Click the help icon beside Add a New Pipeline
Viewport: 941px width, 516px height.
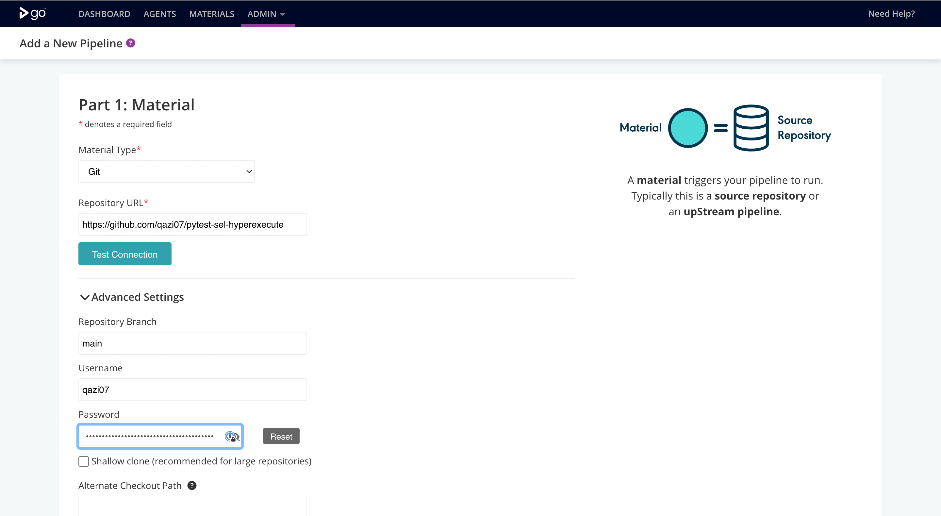[130, 43]
